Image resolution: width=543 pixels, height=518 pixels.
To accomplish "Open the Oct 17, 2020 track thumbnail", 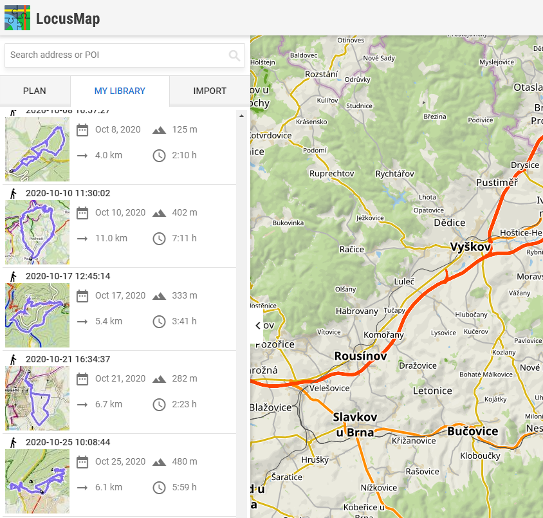I will tap(37, 315).
